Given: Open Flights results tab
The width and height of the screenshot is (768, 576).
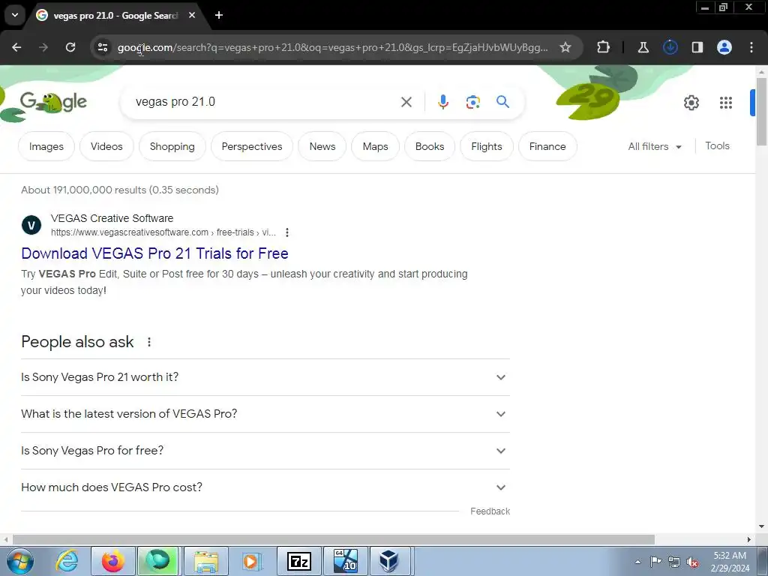Looking at the screenshot, I should (486, 146).
